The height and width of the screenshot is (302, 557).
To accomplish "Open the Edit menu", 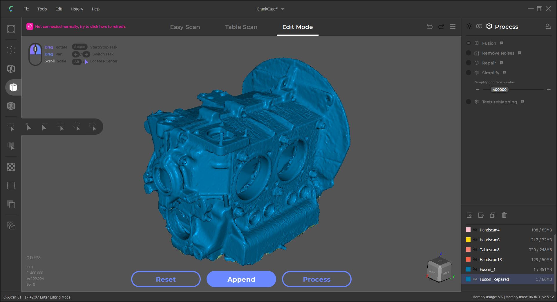I will coord(59,9).
